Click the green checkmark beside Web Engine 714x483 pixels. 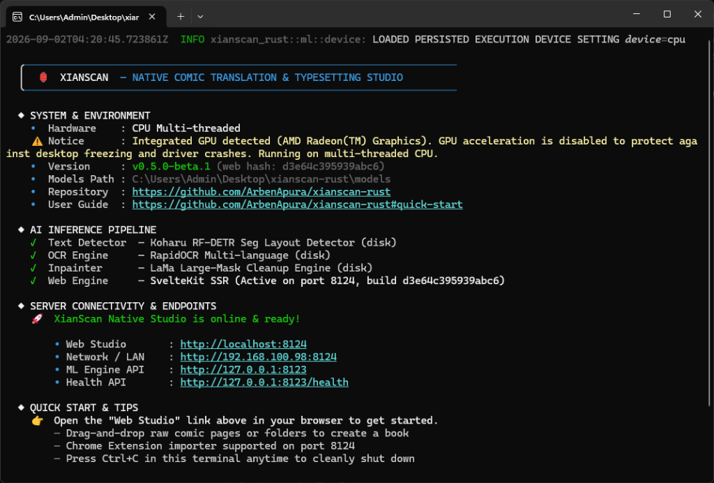click(x=33, y=281)
